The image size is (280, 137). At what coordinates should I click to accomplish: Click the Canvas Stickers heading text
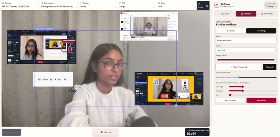pos(224,22)
